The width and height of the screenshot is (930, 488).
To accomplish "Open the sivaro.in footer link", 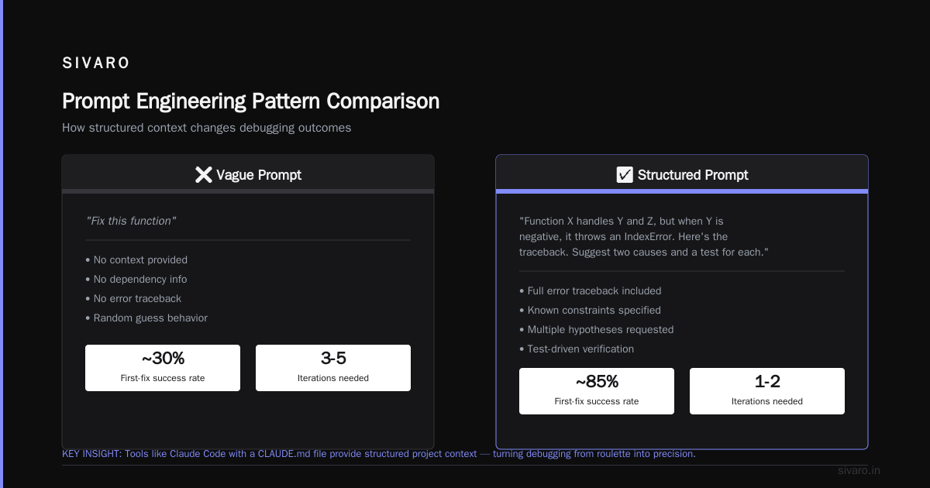I will pyautogui.click(x=859, y=470).
